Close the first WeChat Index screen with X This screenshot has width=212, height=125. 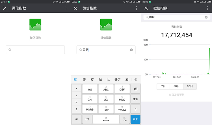click(5, 8)
